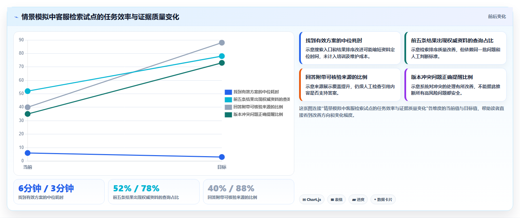Select the cyan data point at 当前 value 52
Screen dimensions: 520x218
tap(28, 91)
